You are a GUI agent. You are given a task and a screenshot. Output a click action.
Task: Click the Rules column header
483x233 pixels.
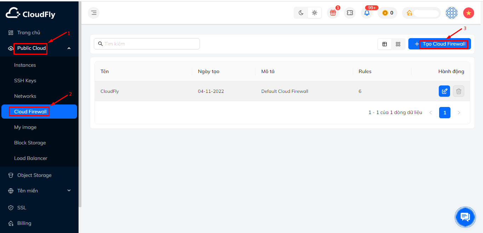(x=365, y=71)
